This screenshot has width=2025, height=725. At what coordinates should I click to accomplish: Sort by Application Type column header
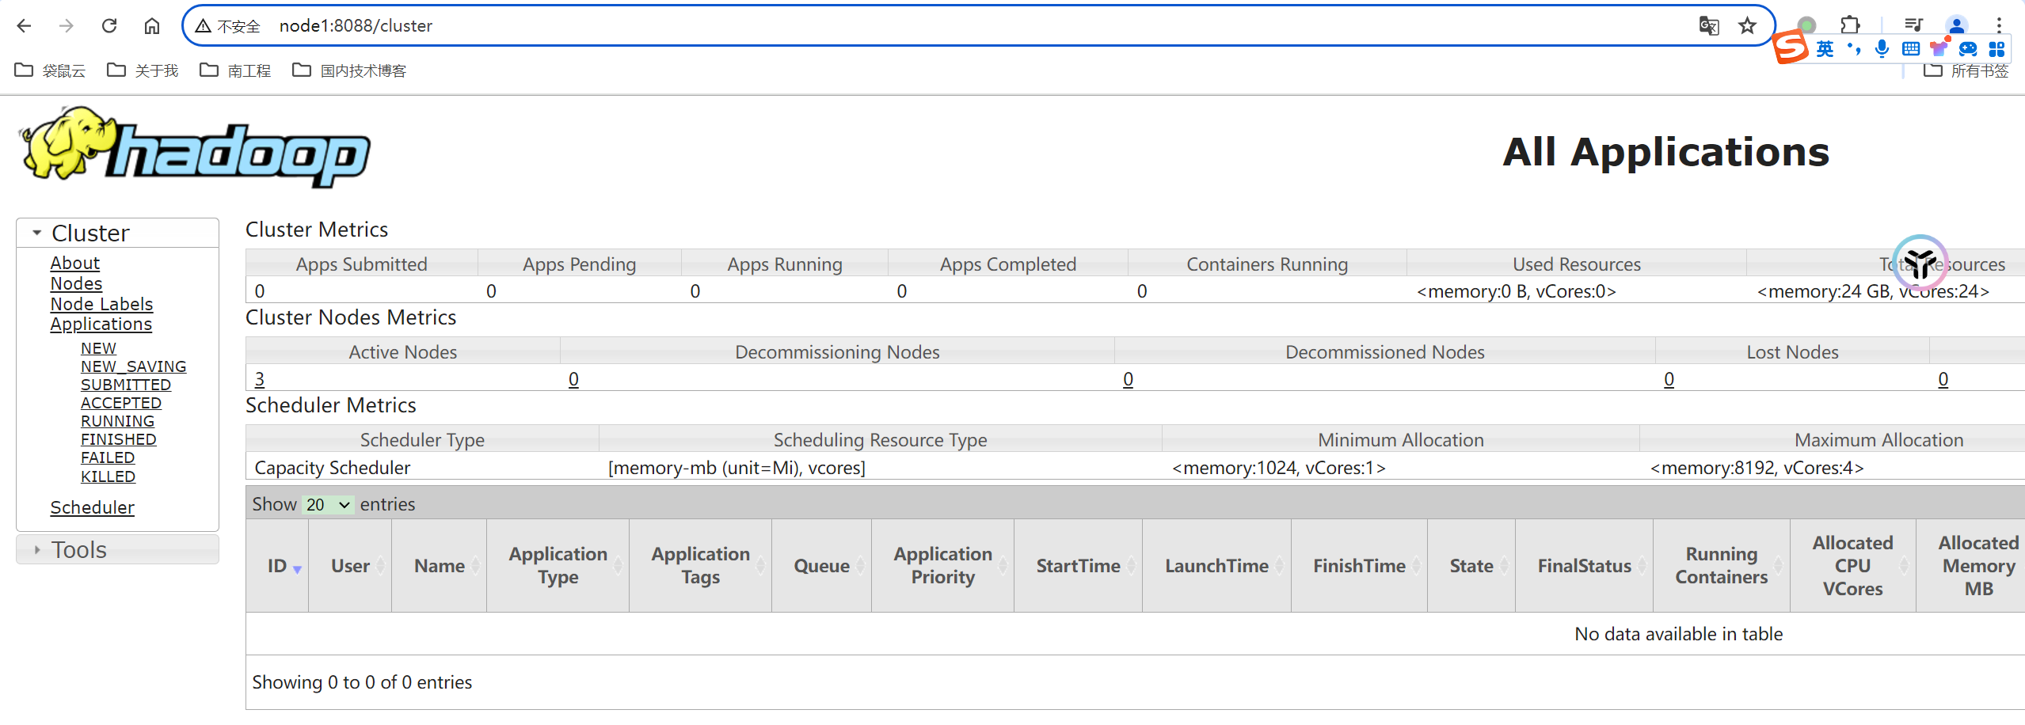point(558,566)
